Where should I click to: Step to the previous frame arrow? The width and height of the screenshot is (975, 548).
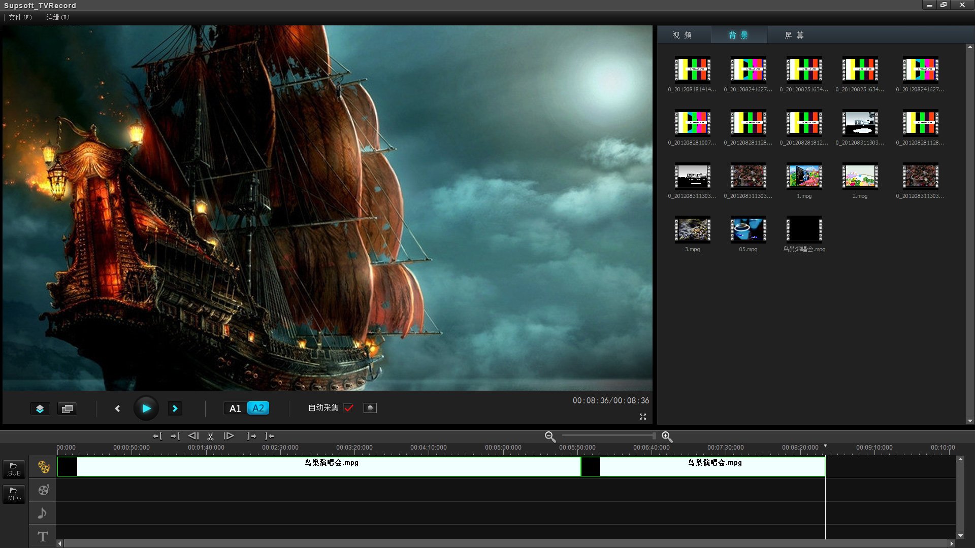[117, 408]
